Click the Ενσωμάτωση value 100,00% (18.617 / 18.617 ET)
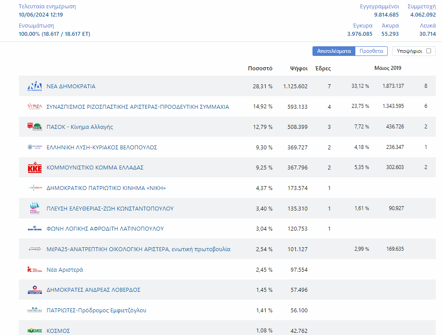 pyautogui.click(x=54, y=34)
